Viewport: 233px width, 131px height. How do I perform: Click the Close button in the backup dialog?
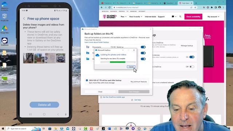click(x=100, y=92)
